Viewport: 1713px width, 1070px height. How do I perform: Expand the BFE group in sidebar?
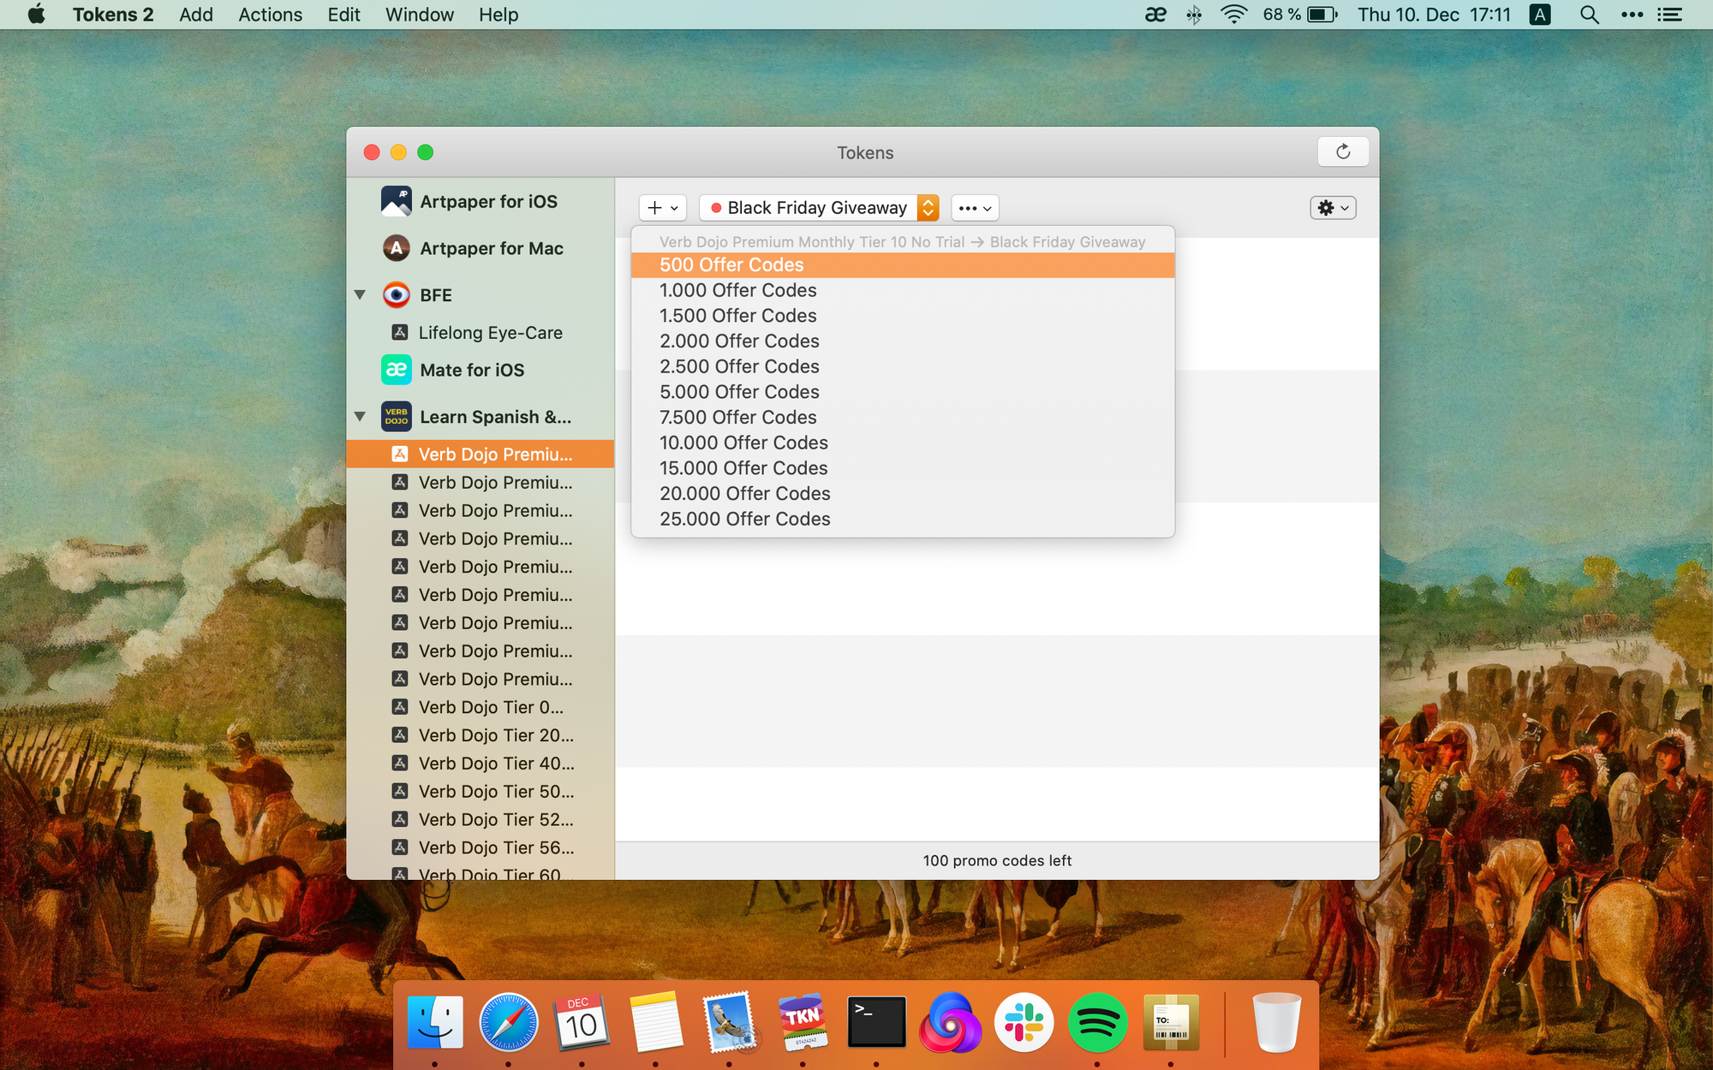click(x=361, y=294)
